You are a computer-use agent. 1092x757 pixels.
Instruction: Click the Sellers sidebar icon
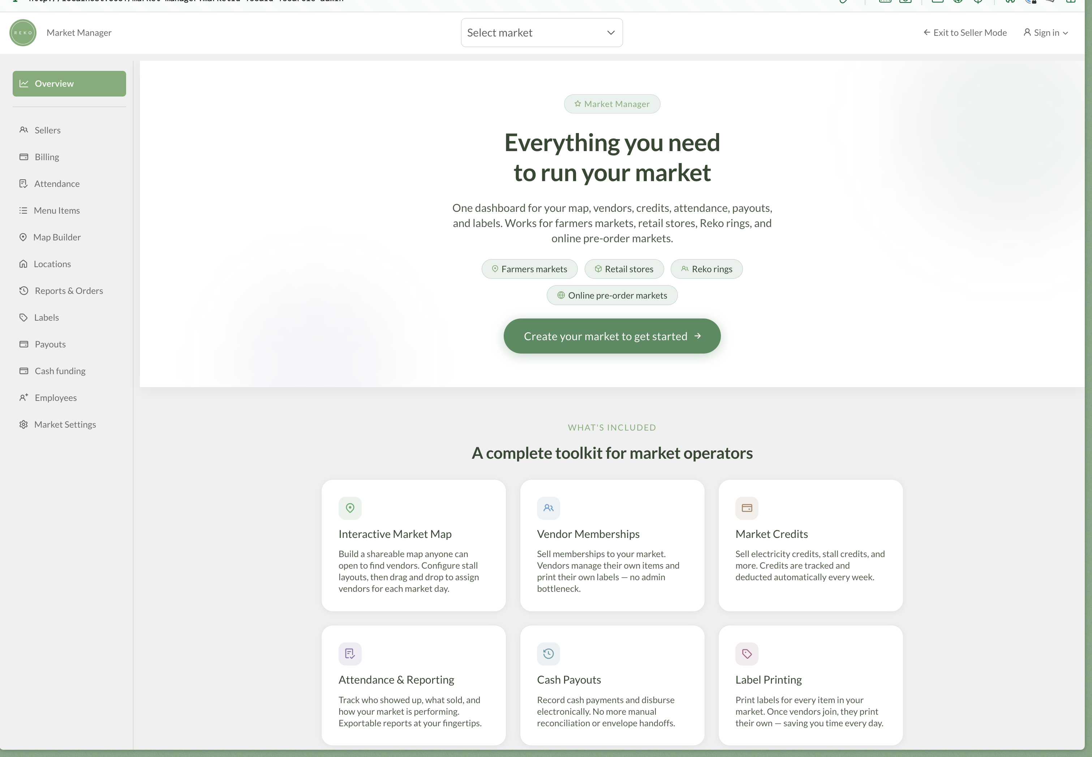24,130
